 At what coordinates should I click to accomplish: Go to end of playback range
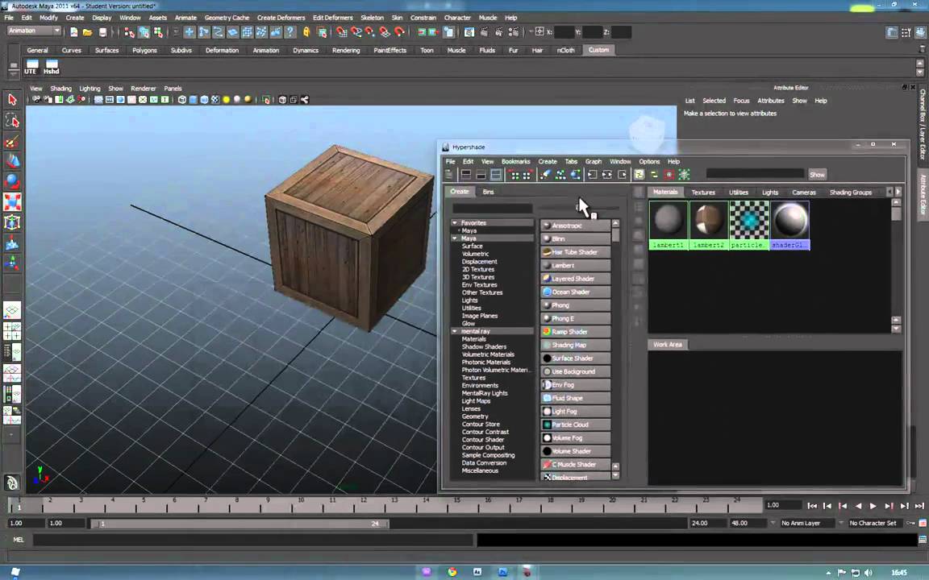coord(919,506)
